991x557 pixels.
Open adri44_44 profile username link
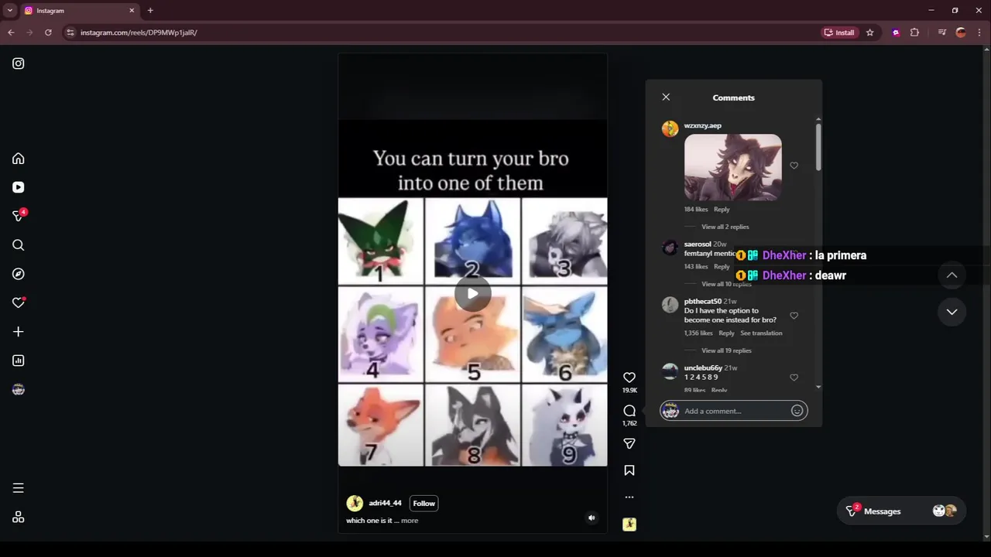[385, 504]
